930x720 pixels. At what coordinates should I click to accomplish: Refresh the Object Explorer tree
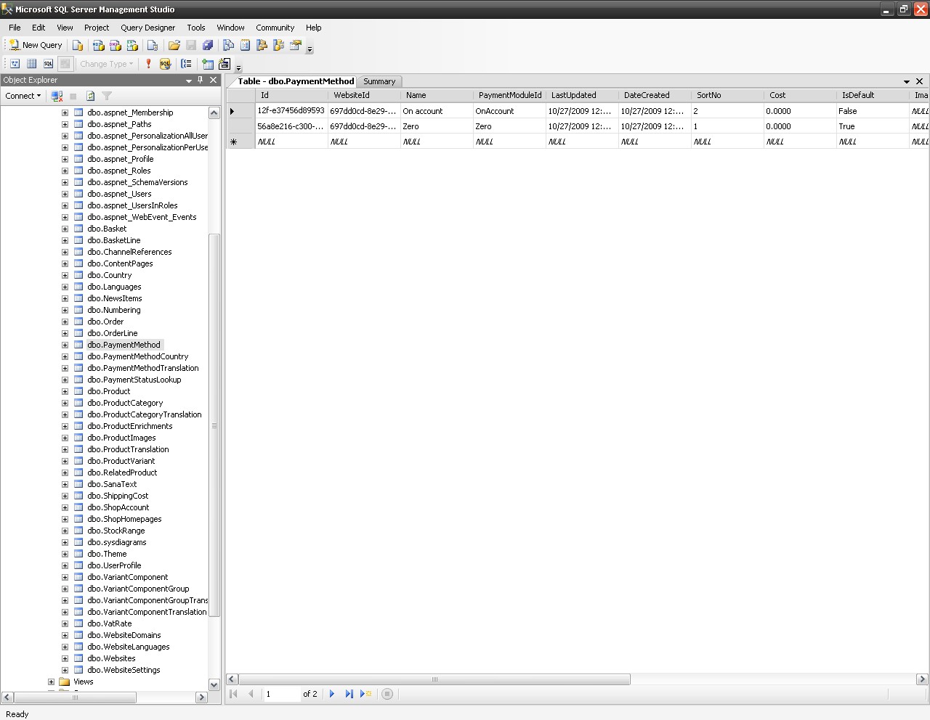point(91,96)
